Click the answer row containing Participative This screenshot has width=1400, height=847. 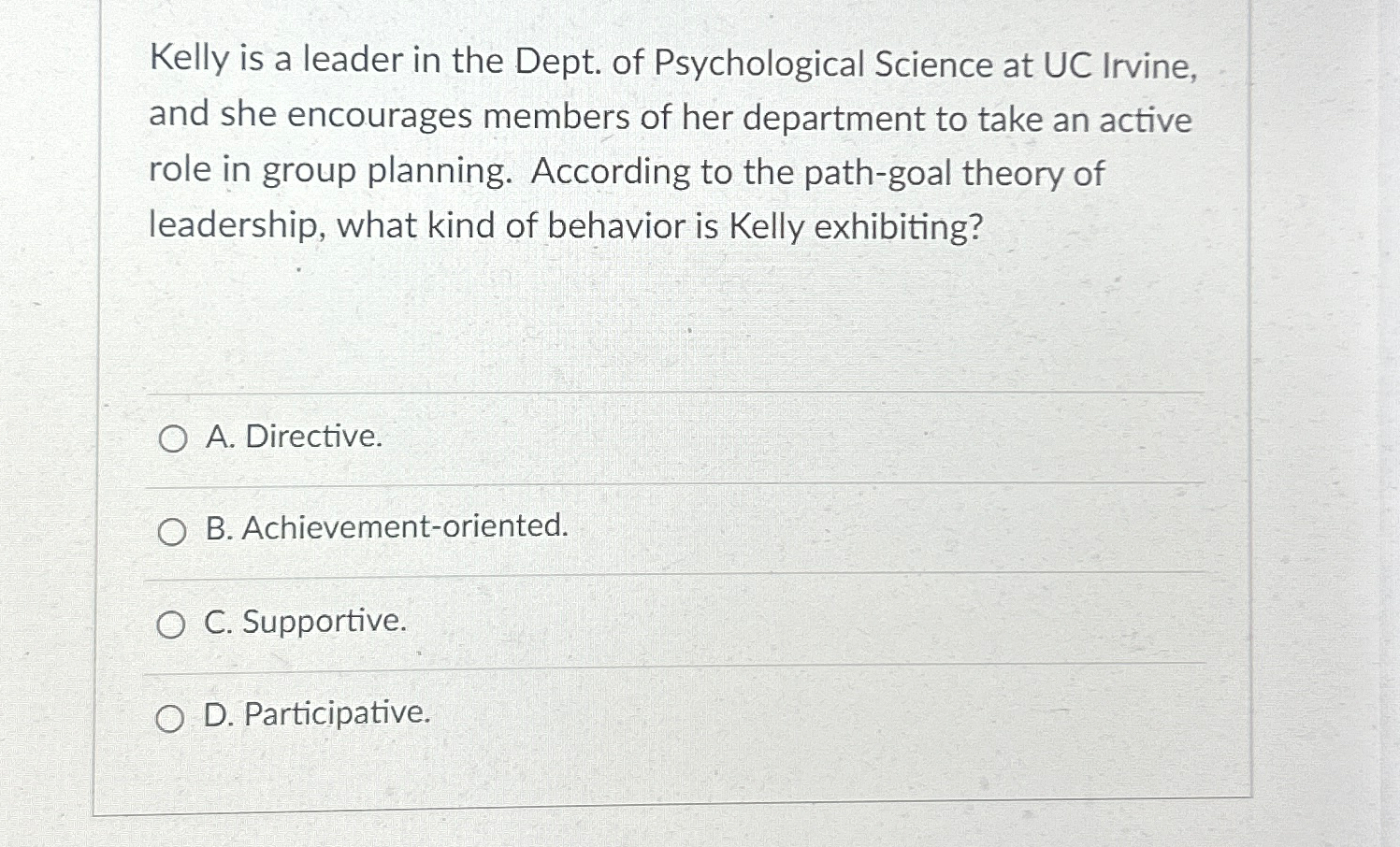[655, 715]
